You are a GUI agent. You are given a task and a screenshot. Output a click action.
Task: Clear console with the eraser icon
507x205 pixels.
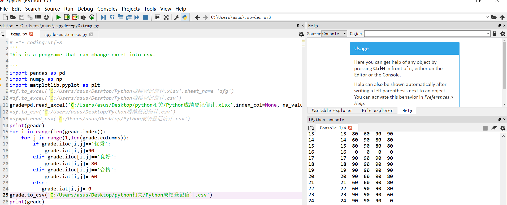click(x=494, y=128)
